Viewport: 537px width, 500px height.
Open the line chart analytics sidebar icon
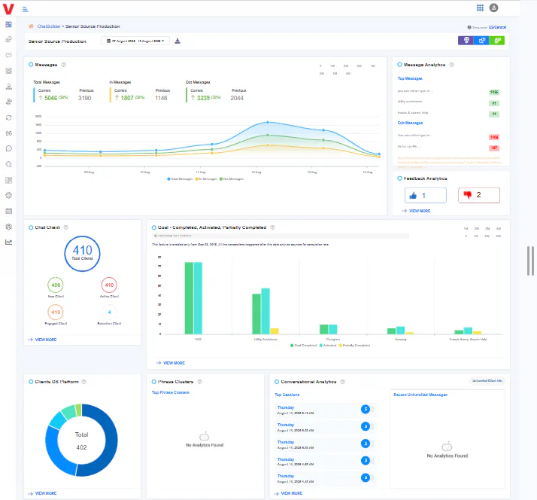8,242
